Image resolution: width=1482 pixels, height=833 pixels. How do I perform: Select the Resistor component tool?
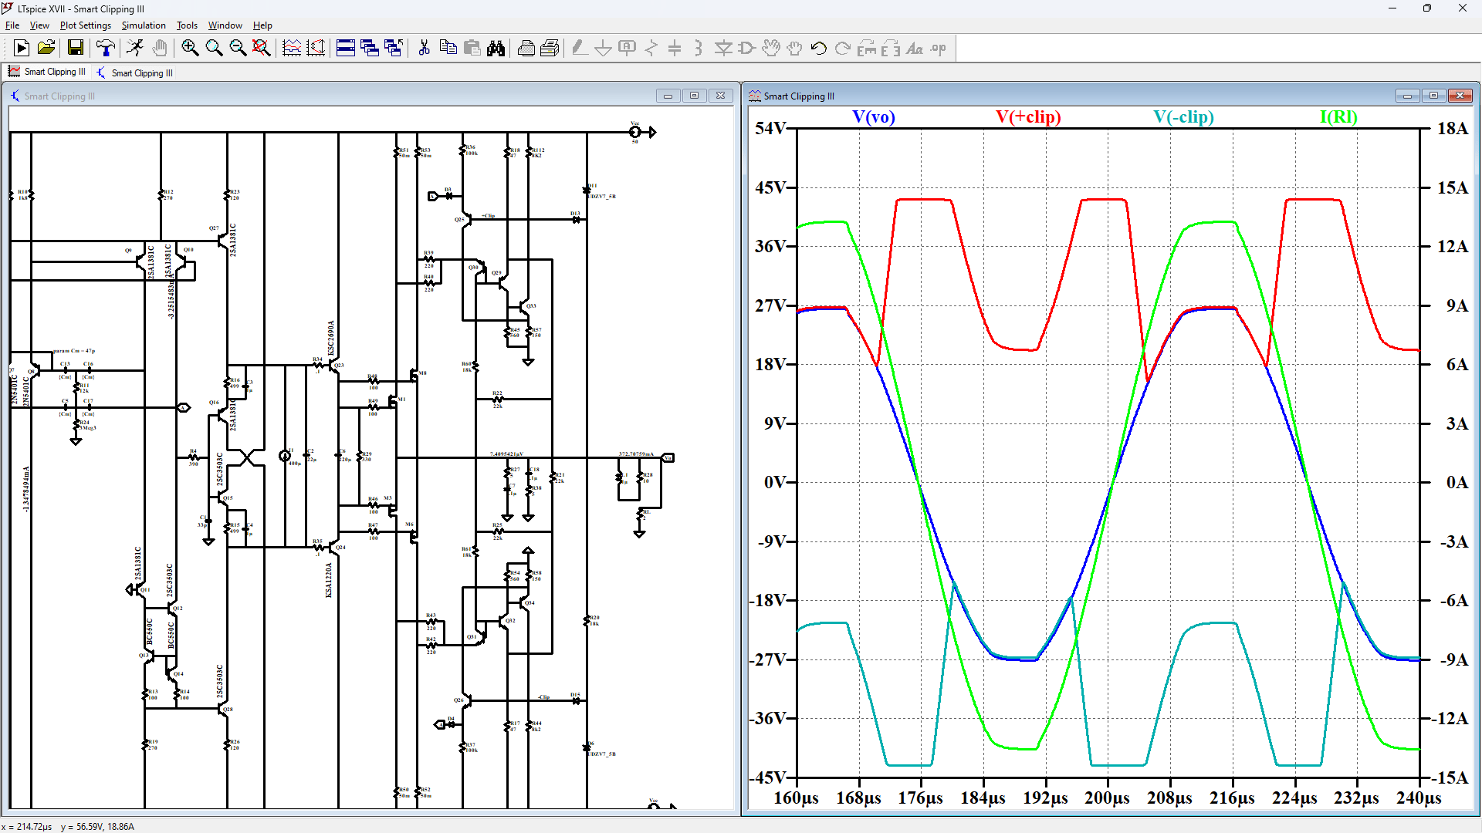pyautogui.click(x=651, y=48)
